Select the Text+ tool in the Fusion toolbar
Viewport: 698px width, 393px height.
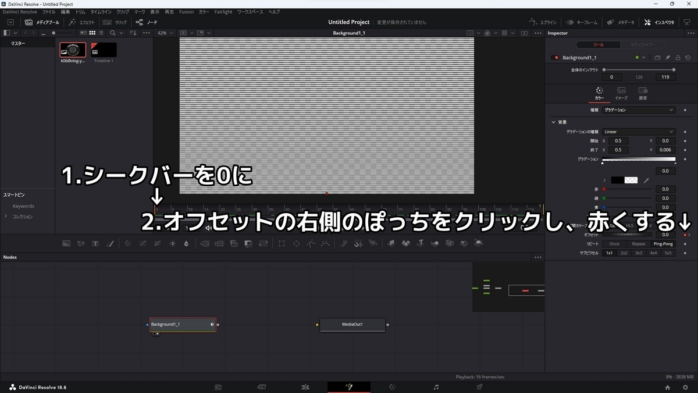(95, 243)
